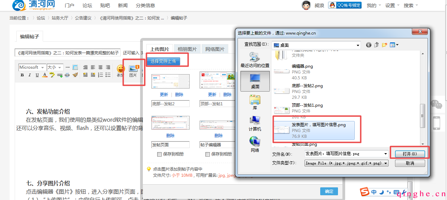Click the abc highlighter icon
Viewport: 447px width, 200px height.
point(52,75)
